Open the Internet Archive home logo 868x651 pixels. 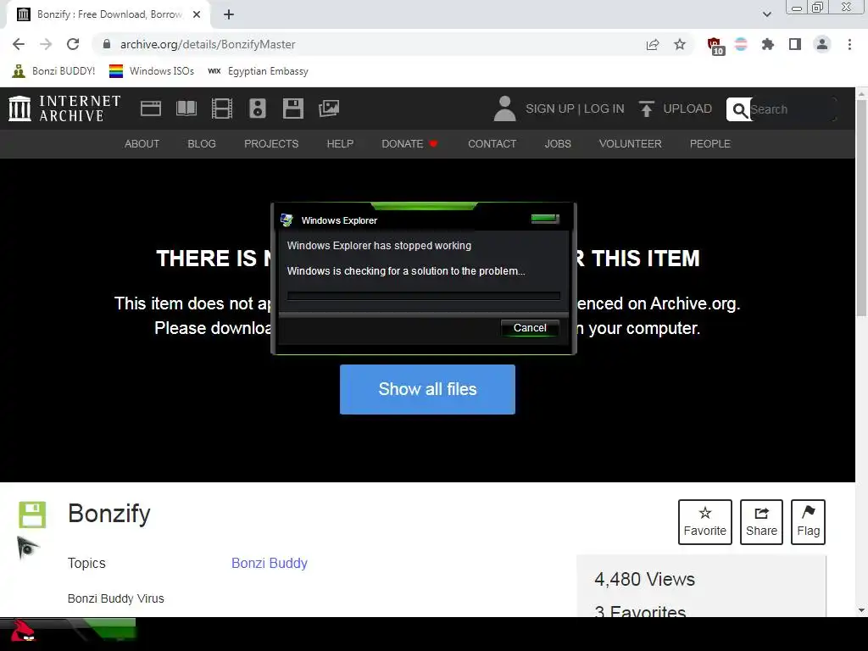click(x=64, y=108)
